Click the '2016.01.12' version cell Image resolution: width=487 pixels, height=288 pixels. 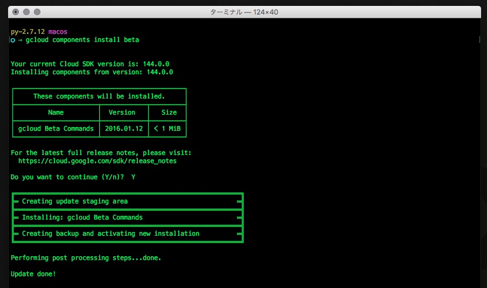(x=124, y=129)
